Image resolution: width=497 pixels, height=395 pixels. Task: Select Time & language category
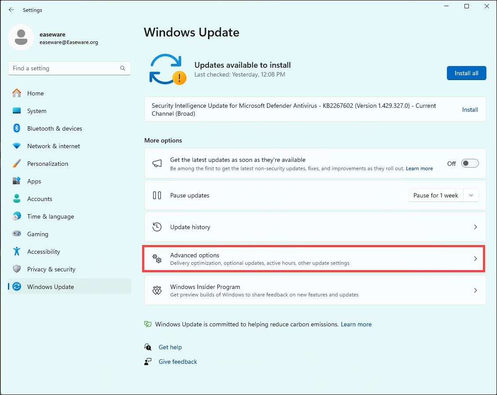(x=69, y=216)
